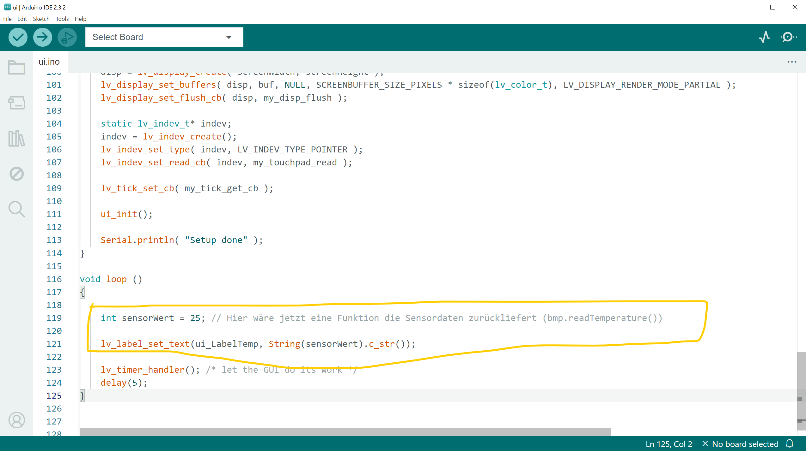Click the Ln 125, Col 2 indicator
Screen dimensions: 806x451
669,444
